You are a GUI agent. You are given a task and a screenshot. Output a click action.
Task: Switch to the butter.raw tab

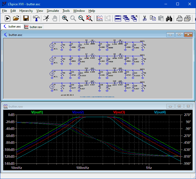tap(33, 27)
